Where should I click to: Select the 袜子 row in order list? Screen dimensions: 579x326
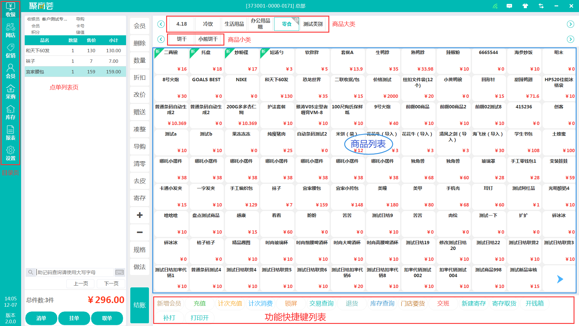tap(75, 61)
